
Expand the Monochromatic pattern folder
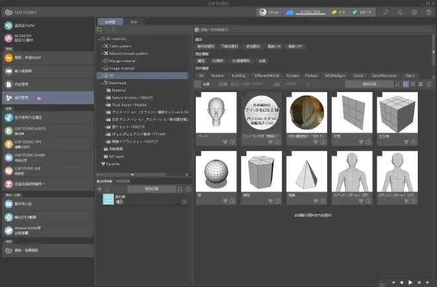click(103, 53)
